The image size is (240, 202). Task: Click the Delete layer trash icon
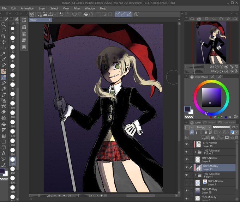236,137
